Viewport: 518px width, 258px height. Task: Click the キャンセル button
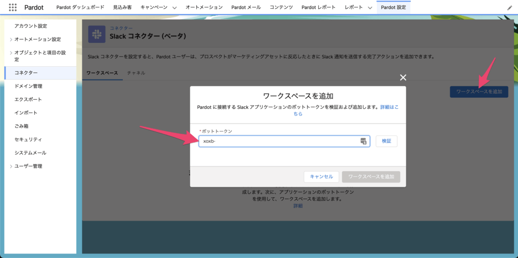[321, 177]
